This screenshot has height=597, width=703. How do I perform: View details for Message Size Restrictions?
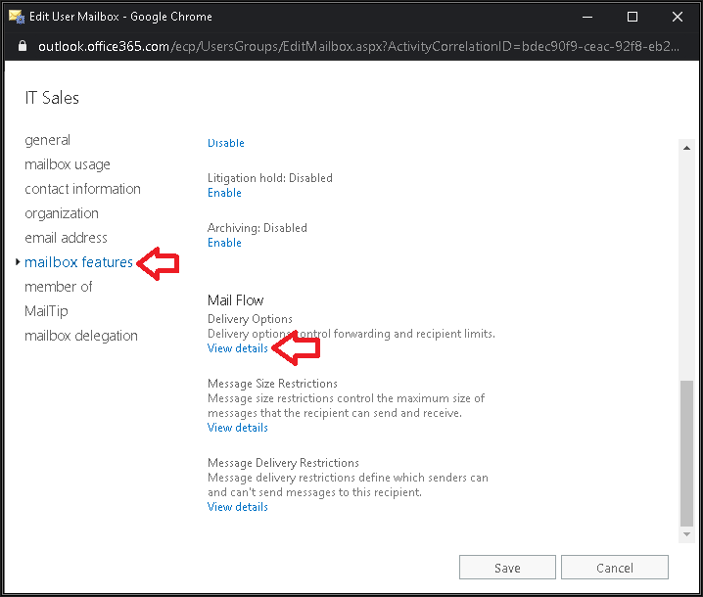click(x=238, y=428)
